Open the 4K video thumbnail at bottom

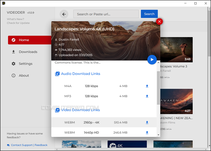coord(127,144)
